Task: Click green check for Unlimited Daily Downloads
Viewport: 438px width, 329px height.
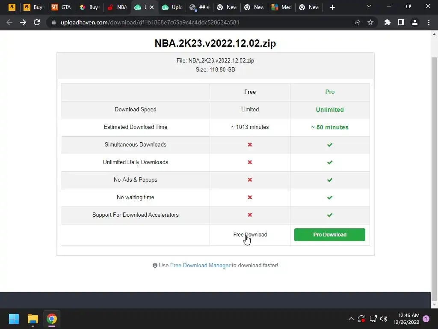Action: tap(330, 162)
